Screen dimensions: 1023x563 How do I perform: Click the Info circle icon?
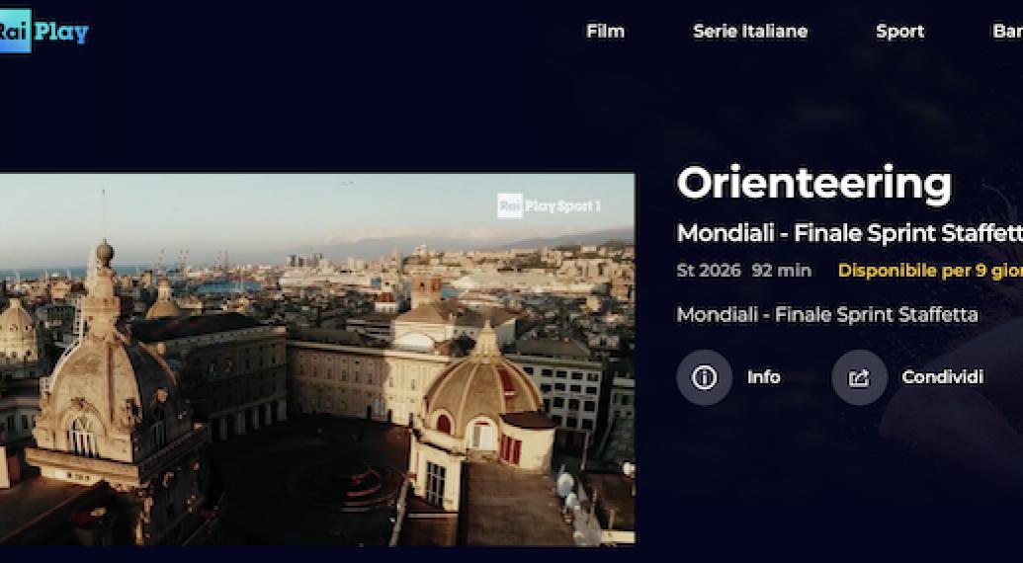pyautogui.click(x=704, y=377)
